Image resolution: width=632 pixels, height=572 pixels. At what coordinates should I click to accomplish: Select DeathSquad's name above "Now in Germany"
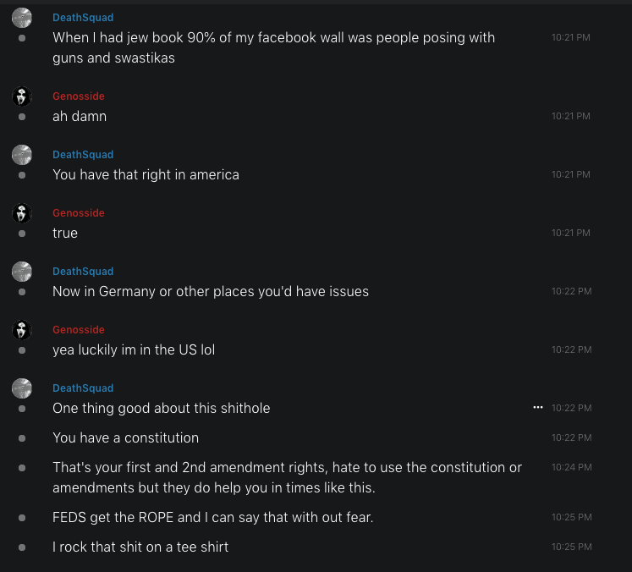coord(83,272)
